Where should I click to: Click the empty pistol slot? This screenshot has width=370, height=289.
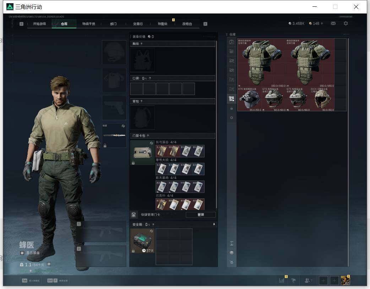[x=114, y=108]
